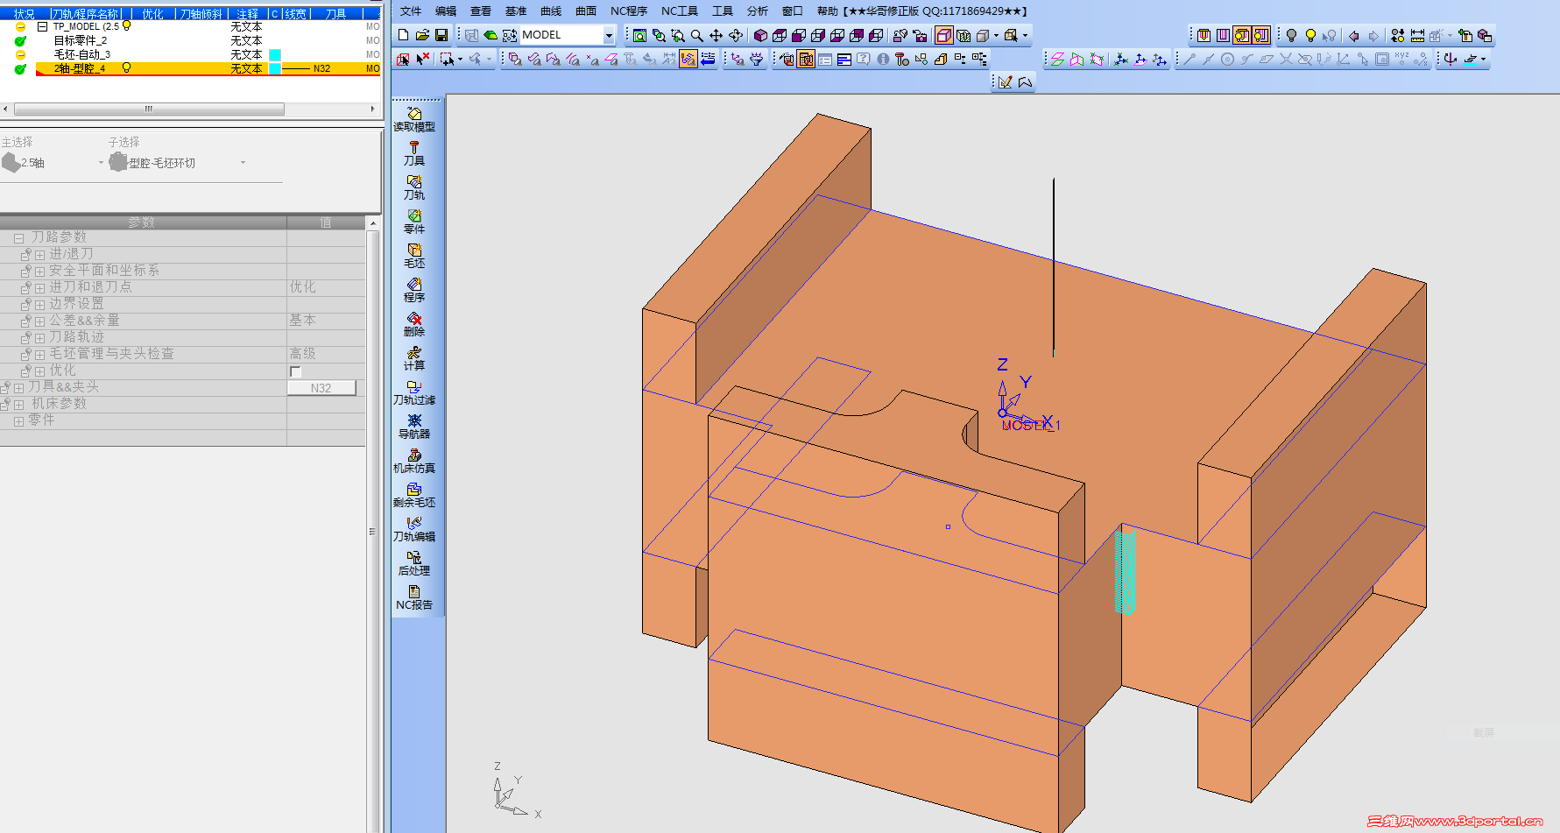Open the 刀具 (cutter) tool

[x=414, y=154]
